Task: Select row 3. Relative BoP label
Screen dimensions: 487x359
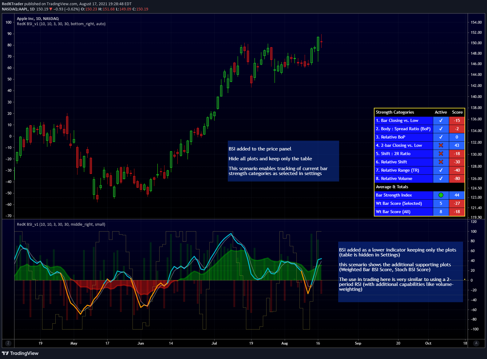Action: pyautogui.click(x=404, y=137)
